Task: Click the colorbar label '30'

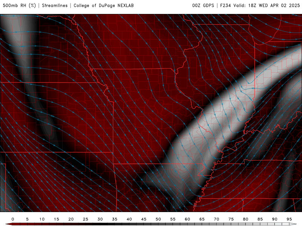Action: [x=100, y=219]
